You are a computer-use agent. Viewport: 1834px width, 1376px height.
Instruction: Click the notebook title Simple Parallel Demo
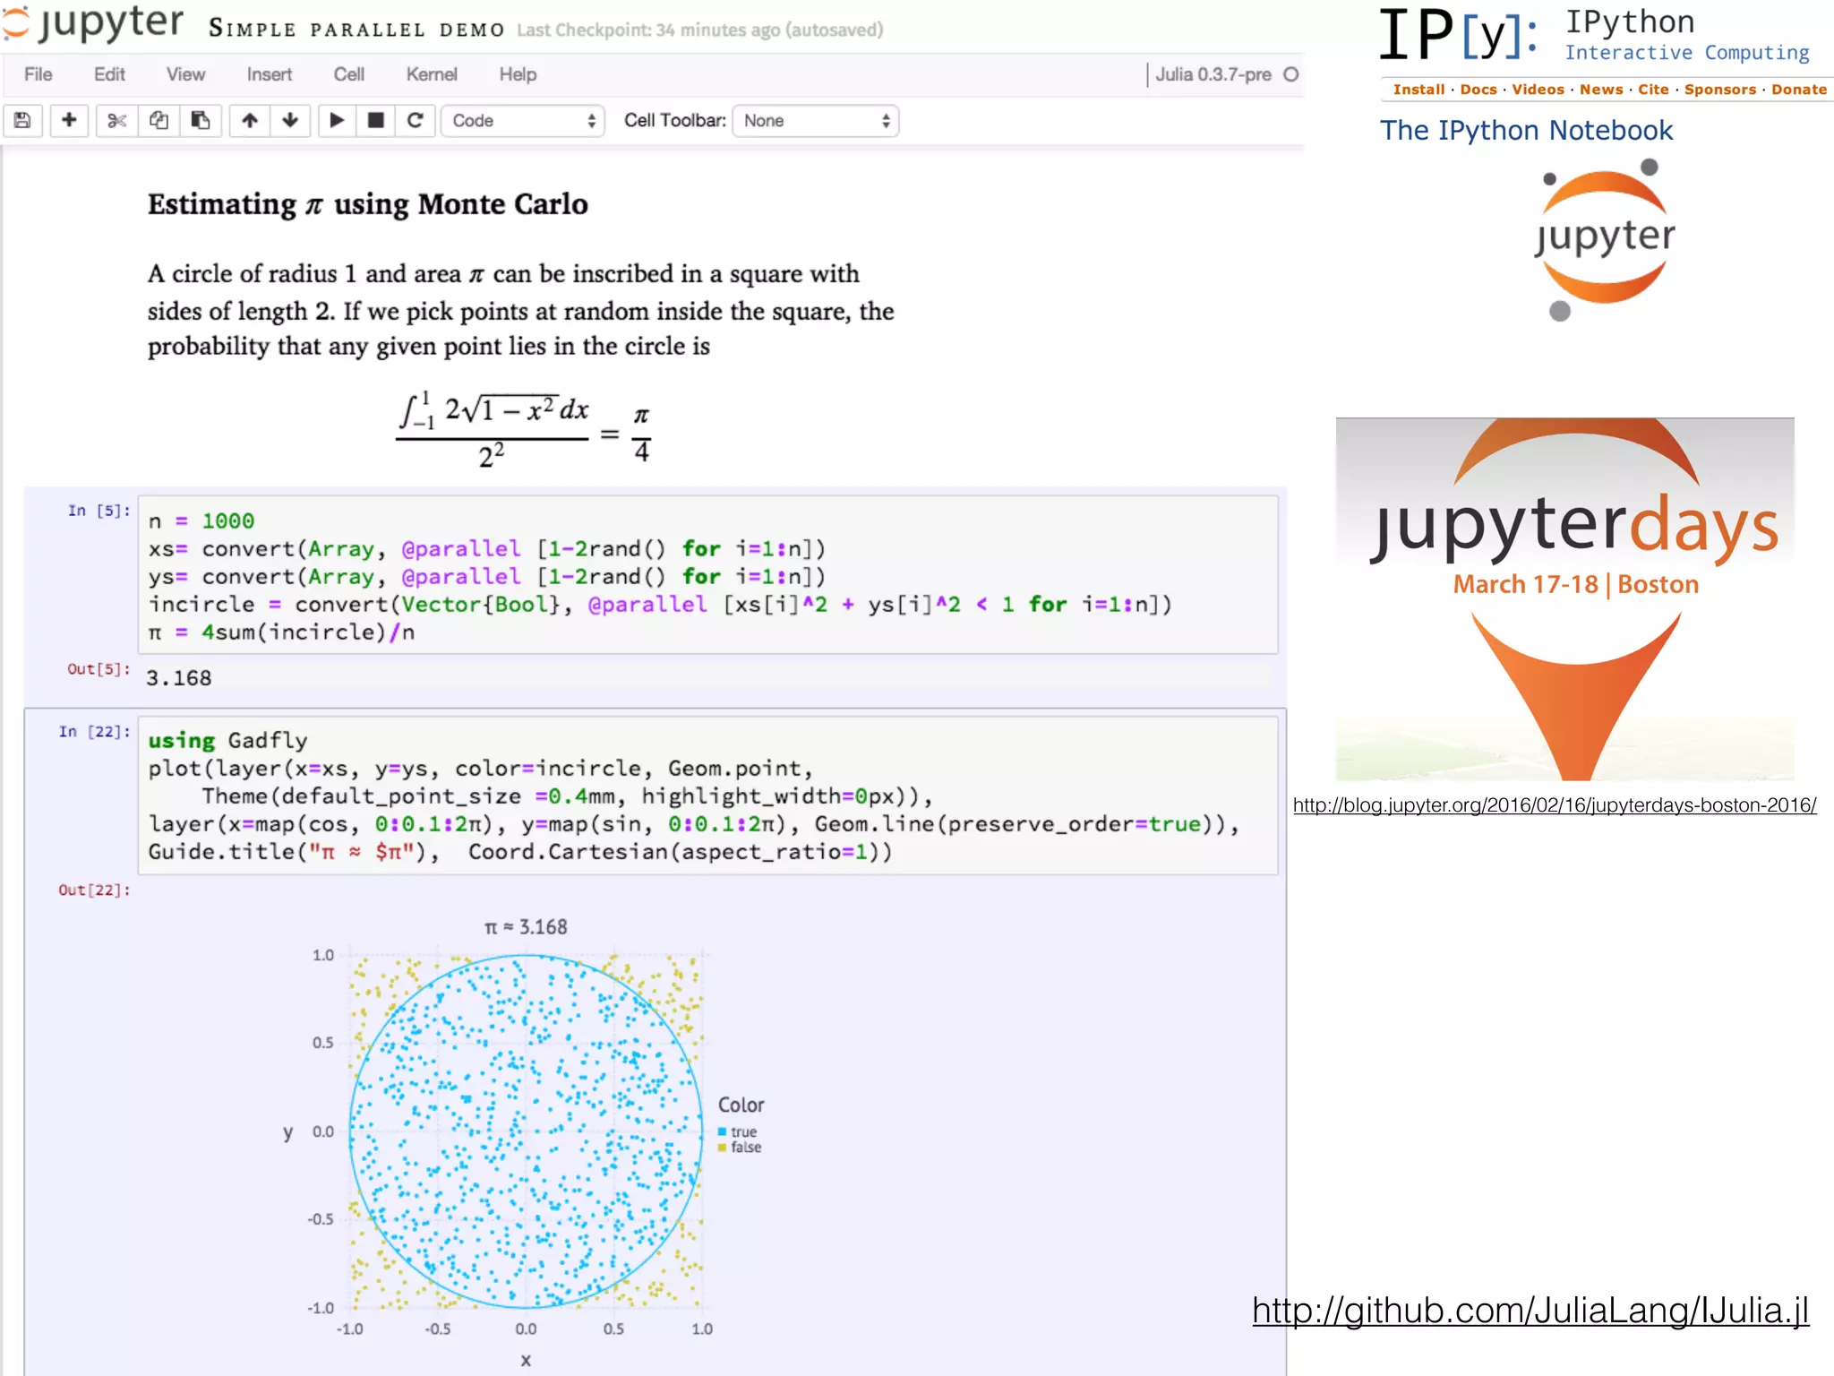point(356,30)
